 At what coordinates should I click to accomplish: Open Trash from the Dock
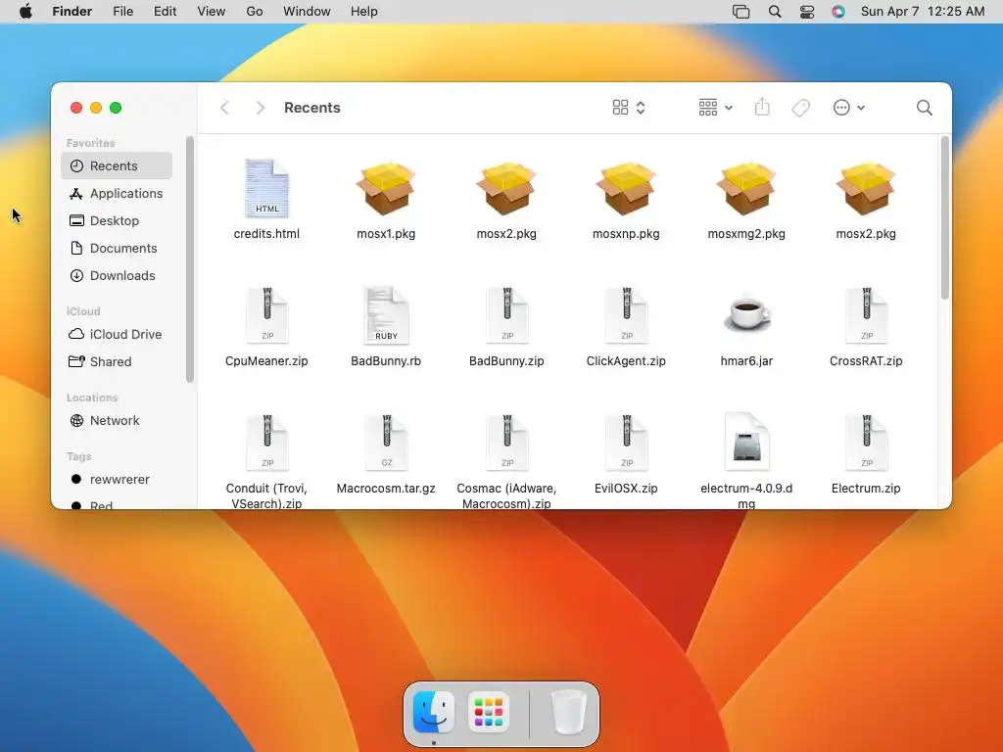pos(569,713)
